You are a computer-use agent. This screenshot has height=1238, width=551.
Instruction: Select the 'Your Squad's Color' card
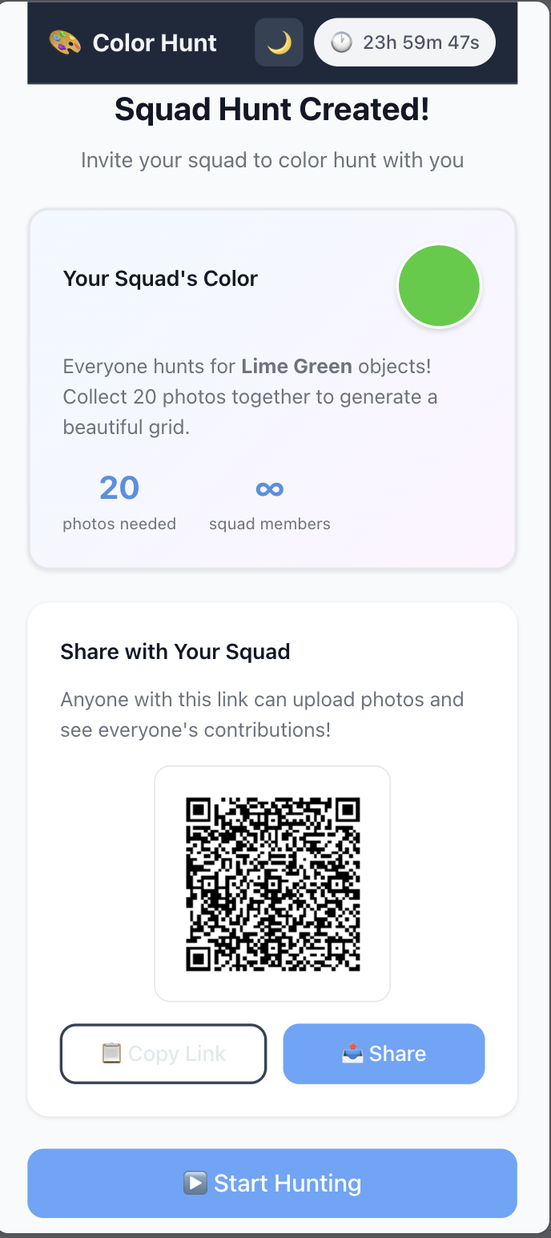272,388
